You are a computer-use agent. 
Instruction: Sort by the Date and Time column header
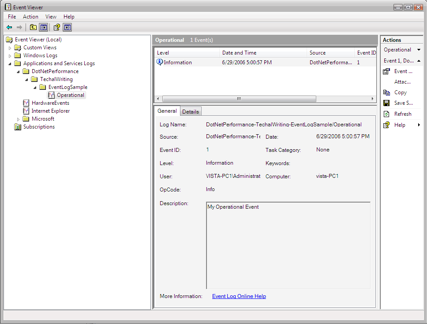coord(263,53)
